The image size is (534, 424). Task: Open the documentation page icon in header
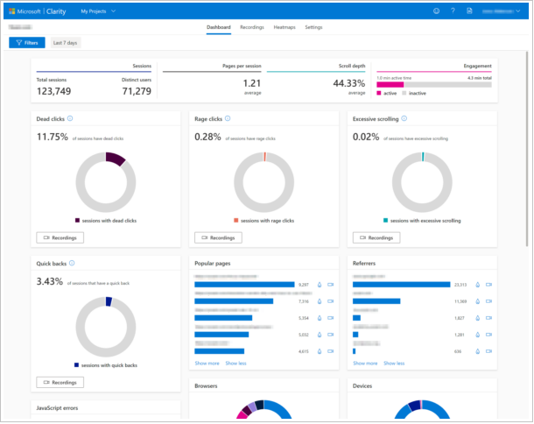point(469,11)
